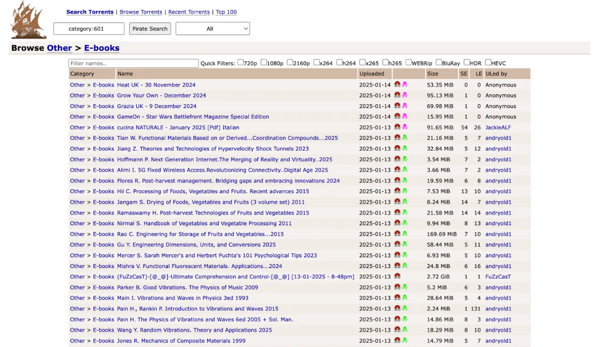Open magnet link for Hoffmann P. Next Generation Internet
597x347 pixels.
pyautogui.click(x=397, y=159)
